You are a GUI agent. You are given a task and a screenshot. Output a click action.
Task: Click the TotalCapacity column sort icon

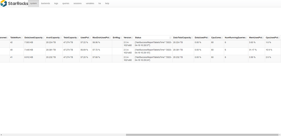tap(78, 38)
